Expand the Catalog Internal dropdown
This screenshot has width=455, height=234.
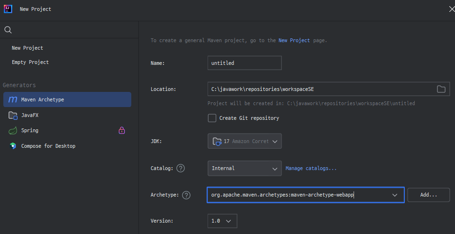[245, 168]
